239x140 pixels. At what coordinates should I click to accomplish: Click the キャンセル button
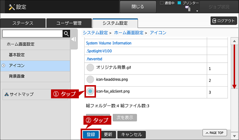tap(132, 135)
